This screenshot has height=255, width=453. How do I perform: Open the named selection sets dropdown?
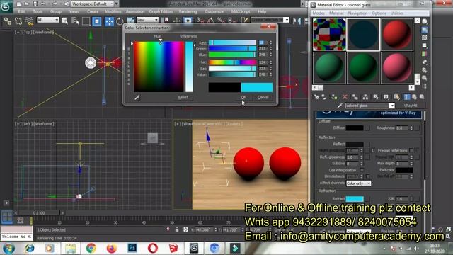[270, 20]
